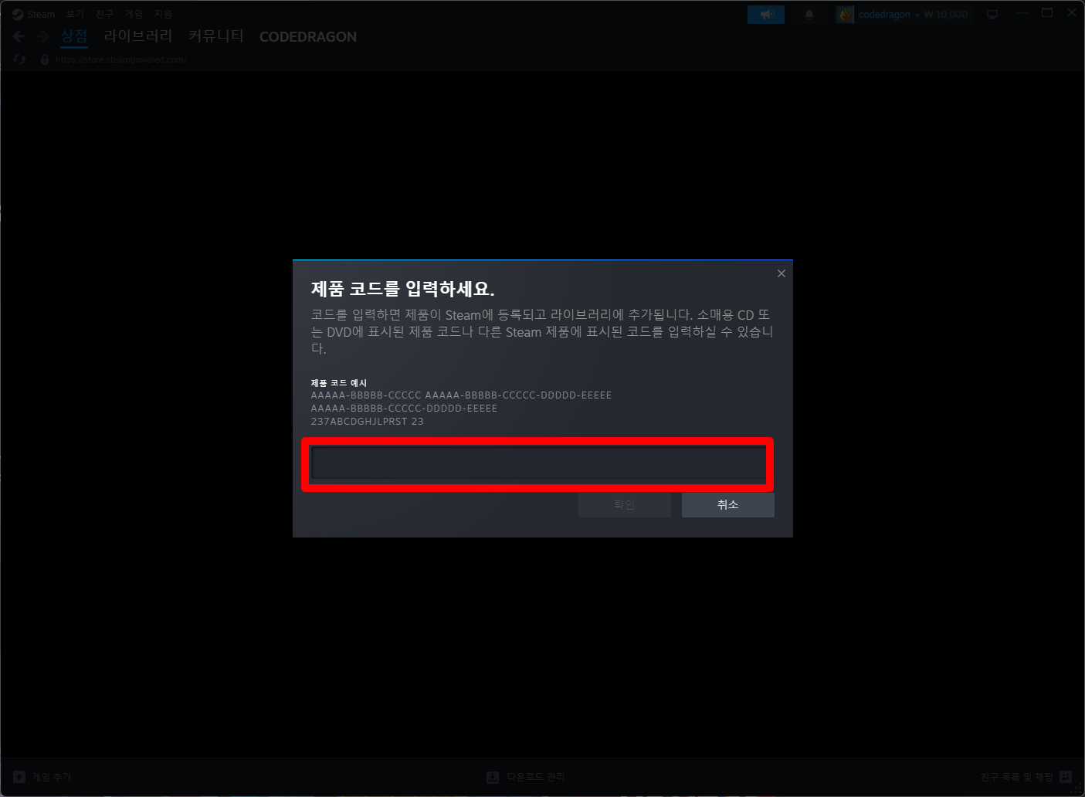Reload the page with refresh icon

pos(19,59)
